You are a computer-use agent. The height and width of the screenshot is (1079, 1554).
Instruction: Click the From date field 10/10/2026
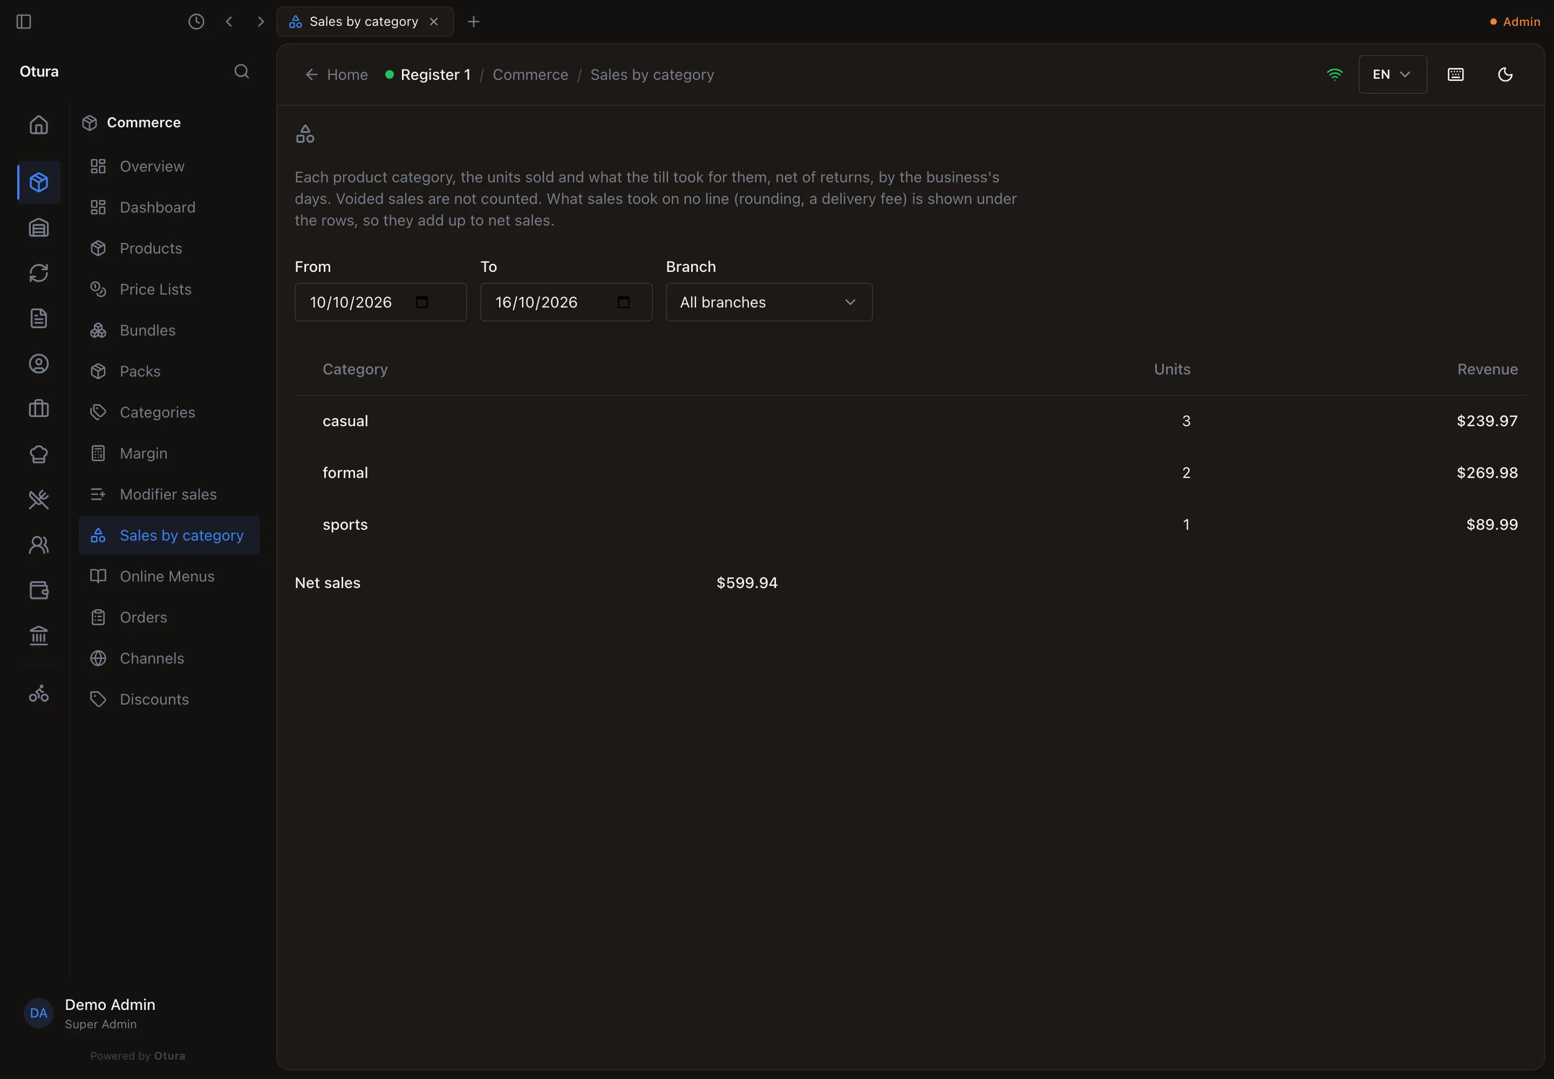pos(381,302)
